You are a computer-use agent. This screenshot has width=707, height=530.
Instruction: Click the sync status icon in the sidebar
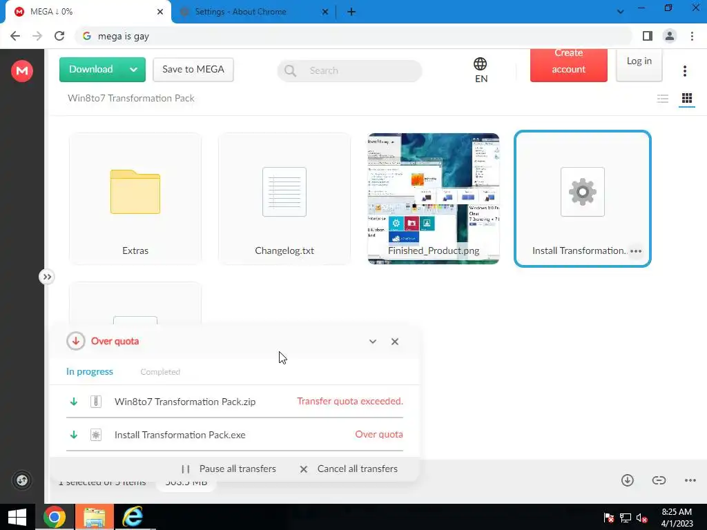tap(21, 480)
